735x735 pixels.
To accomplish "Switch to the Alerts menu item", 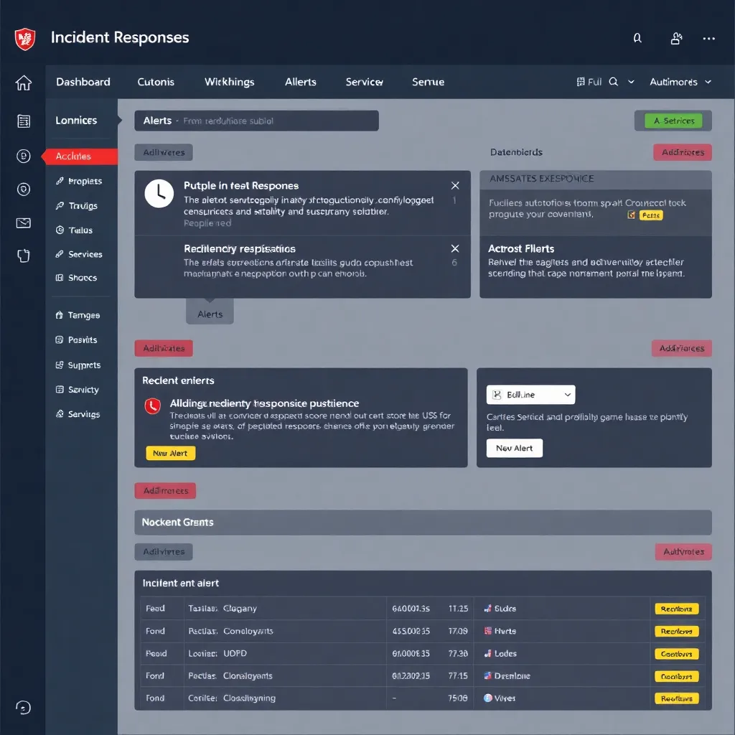I will click(300, 82).
